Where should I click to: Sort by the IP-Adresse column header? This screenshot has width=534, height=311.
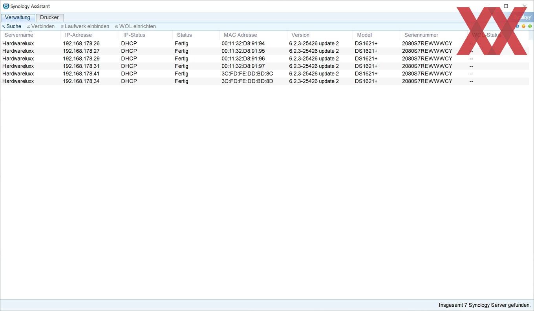click(x=90, y=35)
